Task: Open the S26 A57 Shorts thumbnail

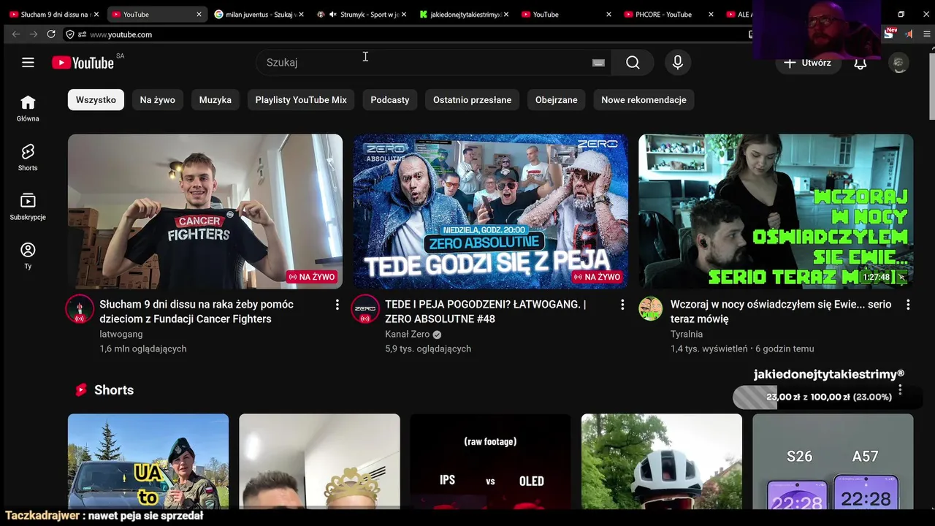Action: pyautogui.click(x=833, y=461)
